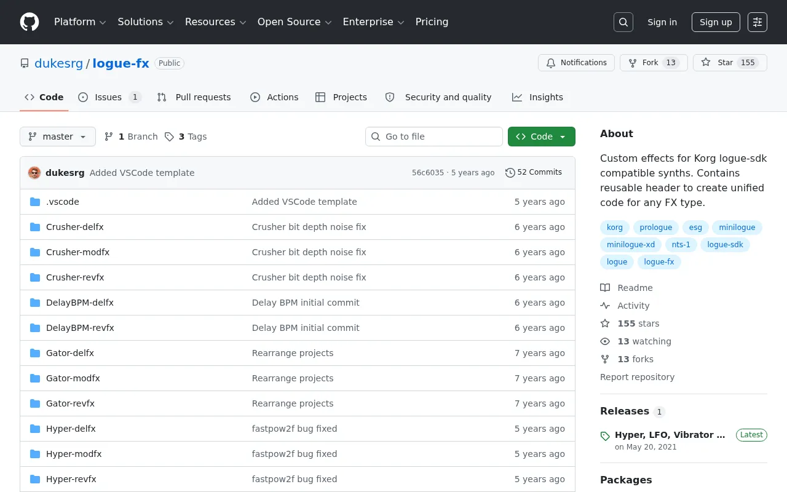Click the Crusher-delfx folder icon
The image size is (787, 492).
point(35,227)
